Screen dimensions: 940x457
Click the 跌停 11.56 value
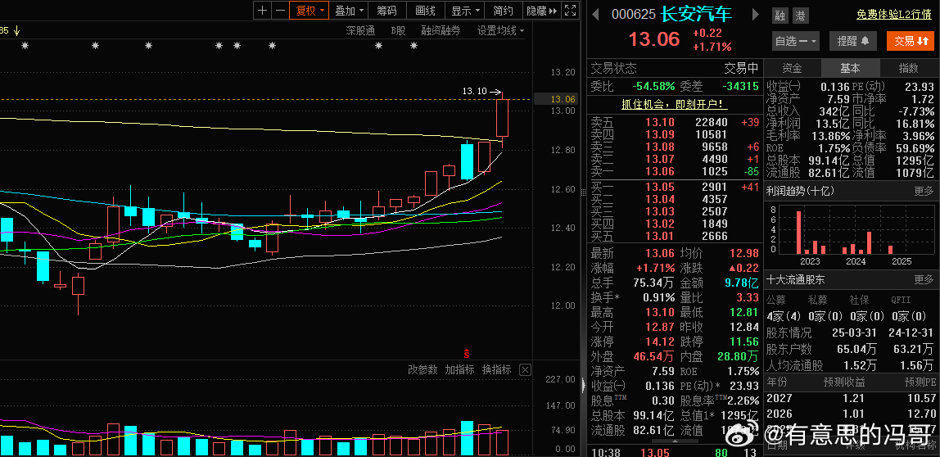pos(744,342)
